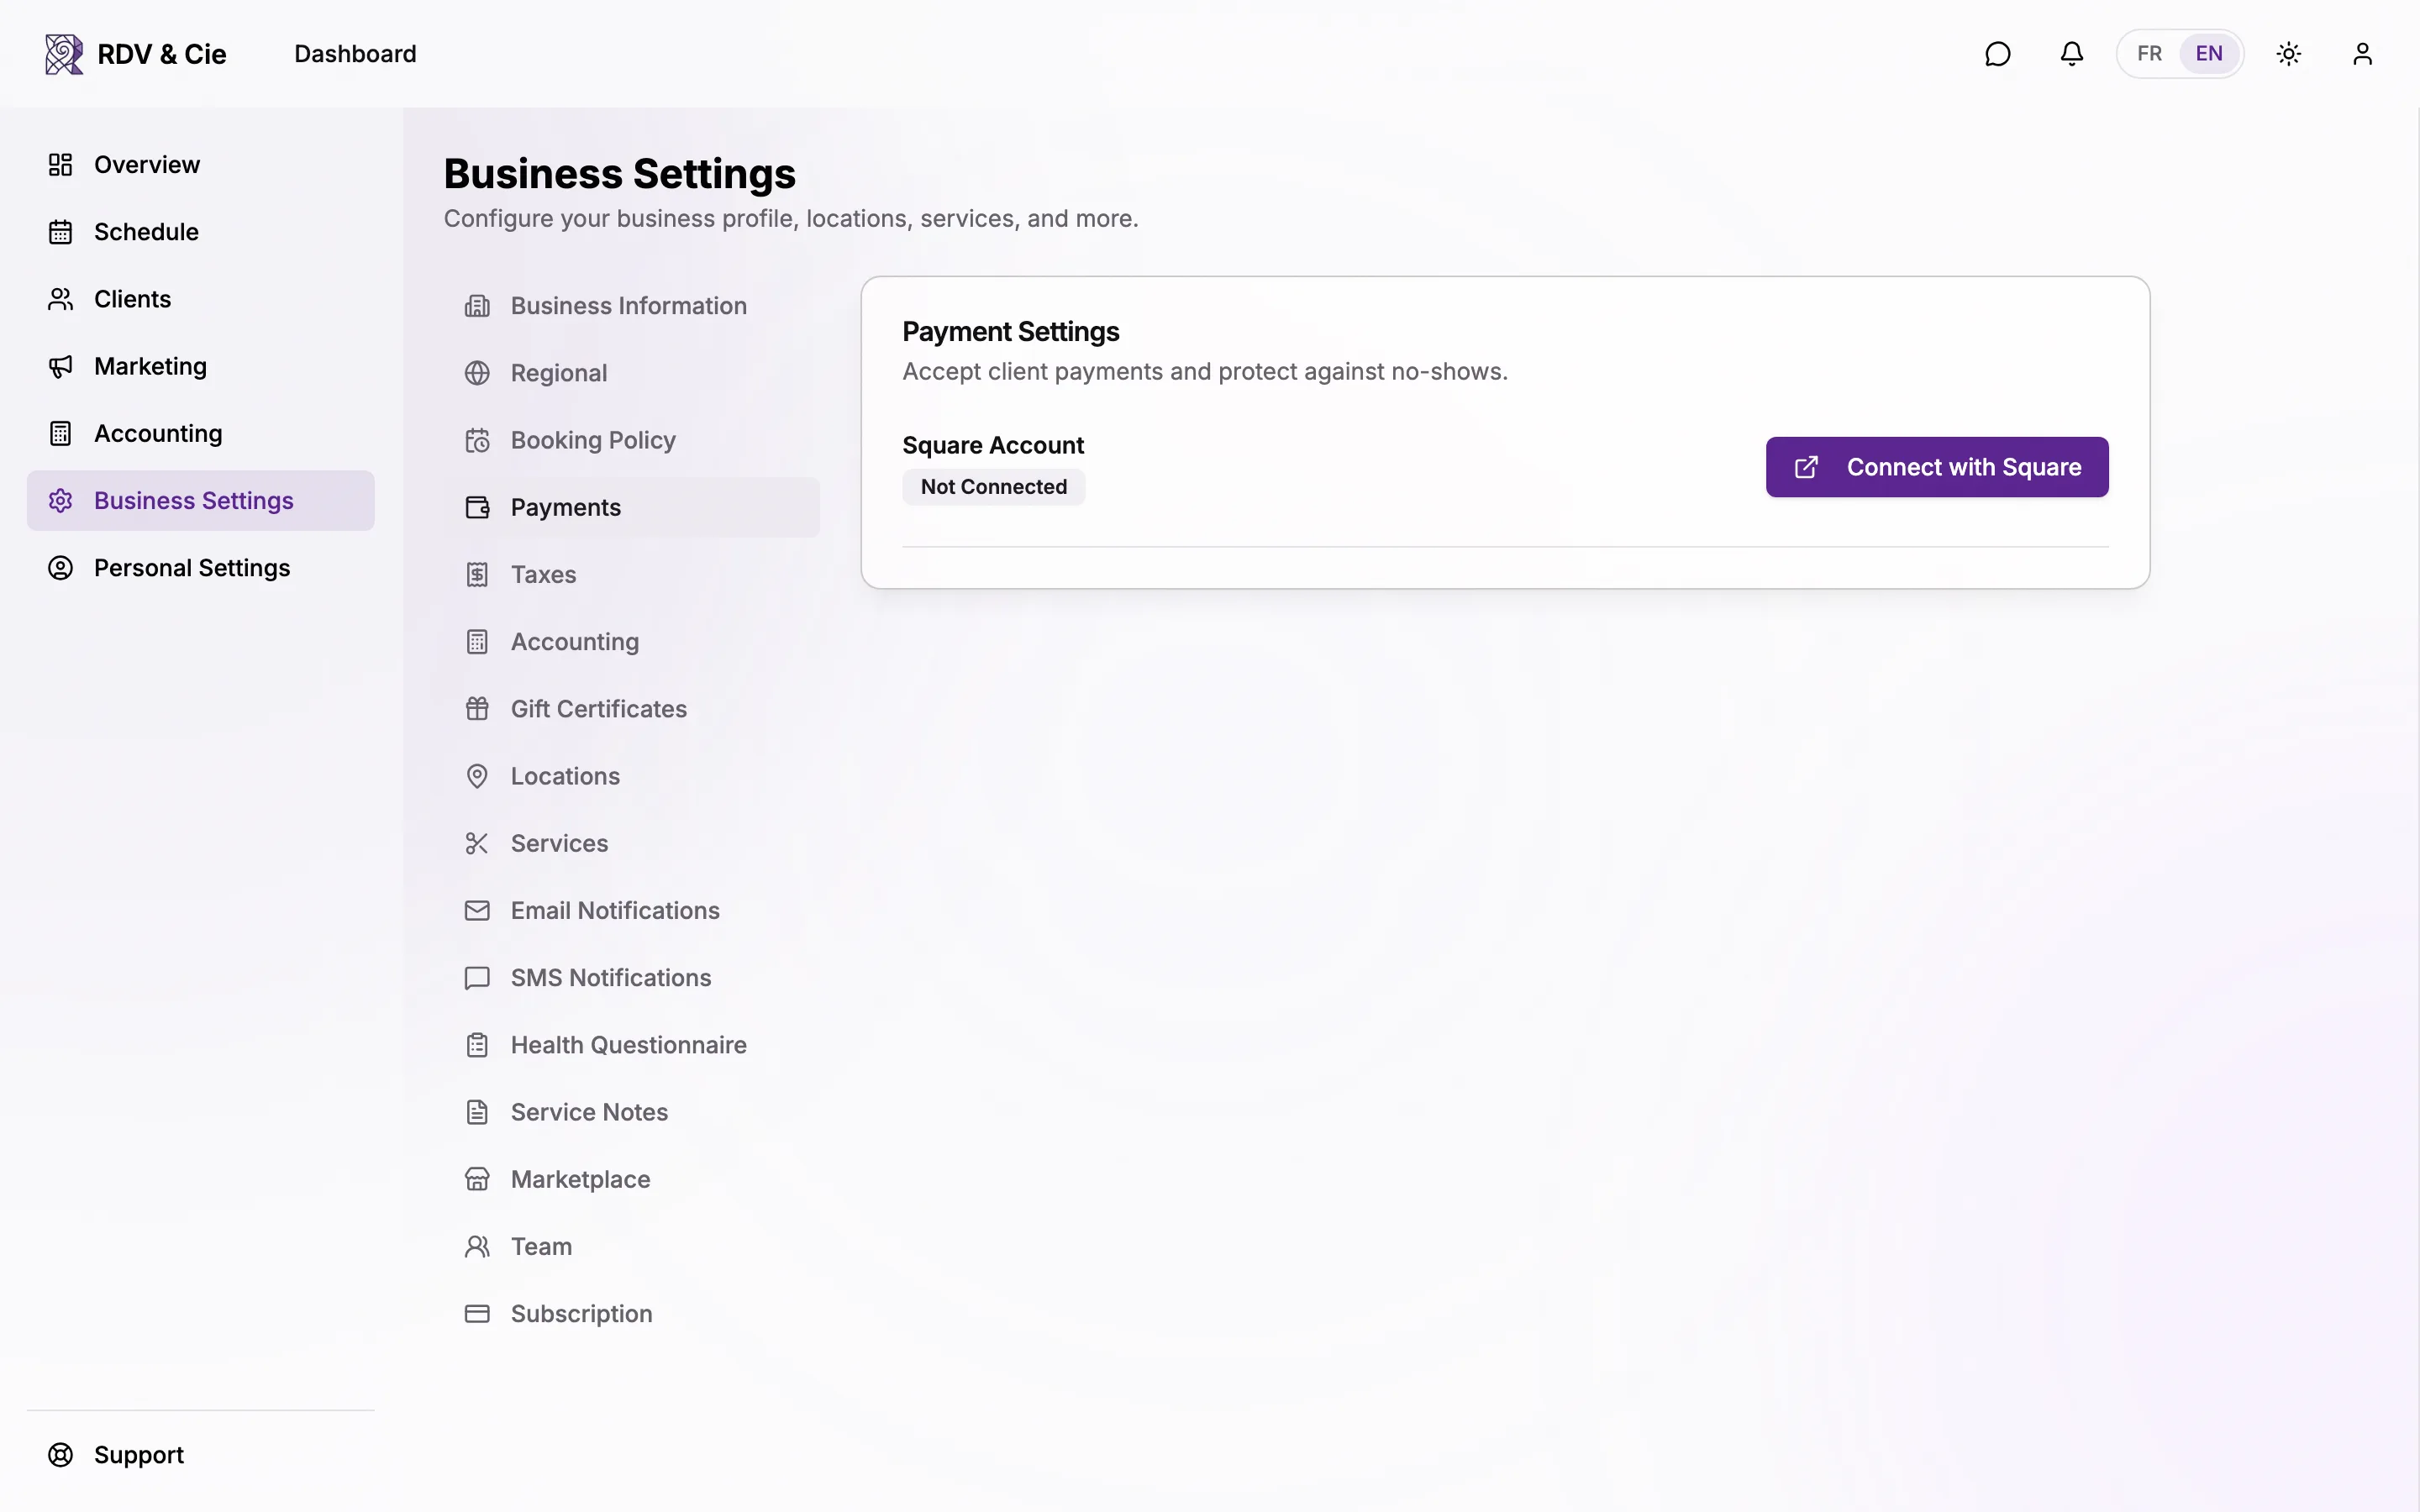Click the Gift Certificates gift icon
Screen dimensions: 2420x1512
(477, 709)
